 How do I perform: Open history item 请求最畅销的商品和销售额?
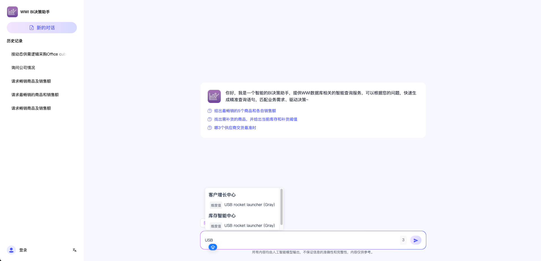pos(35,95)
